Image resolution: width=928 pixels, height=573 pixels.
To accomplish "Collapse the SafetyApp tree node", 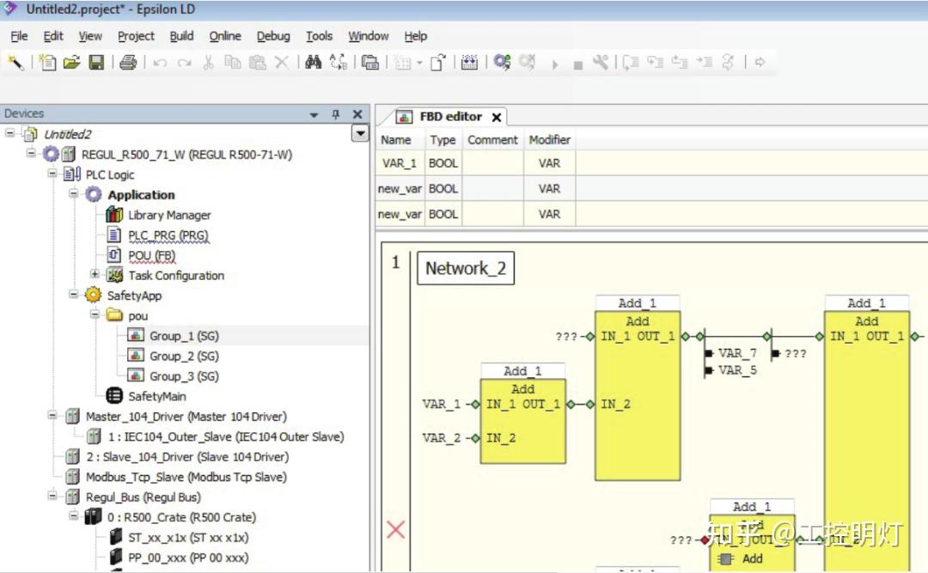I will click(x=73, y=294).
